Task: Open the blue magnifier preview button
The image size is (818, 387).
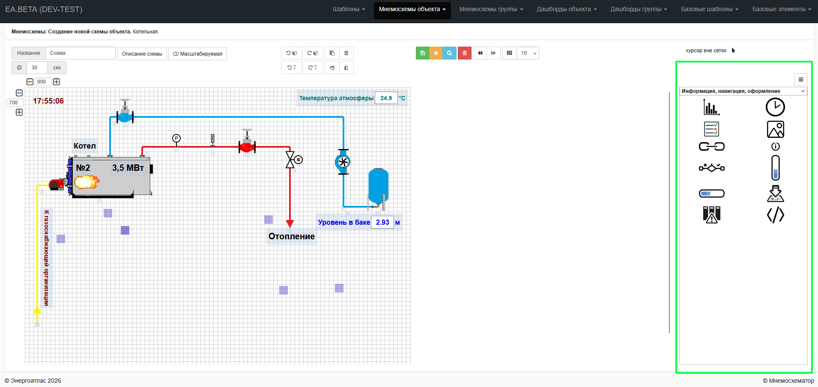Action: pos(449,53)
